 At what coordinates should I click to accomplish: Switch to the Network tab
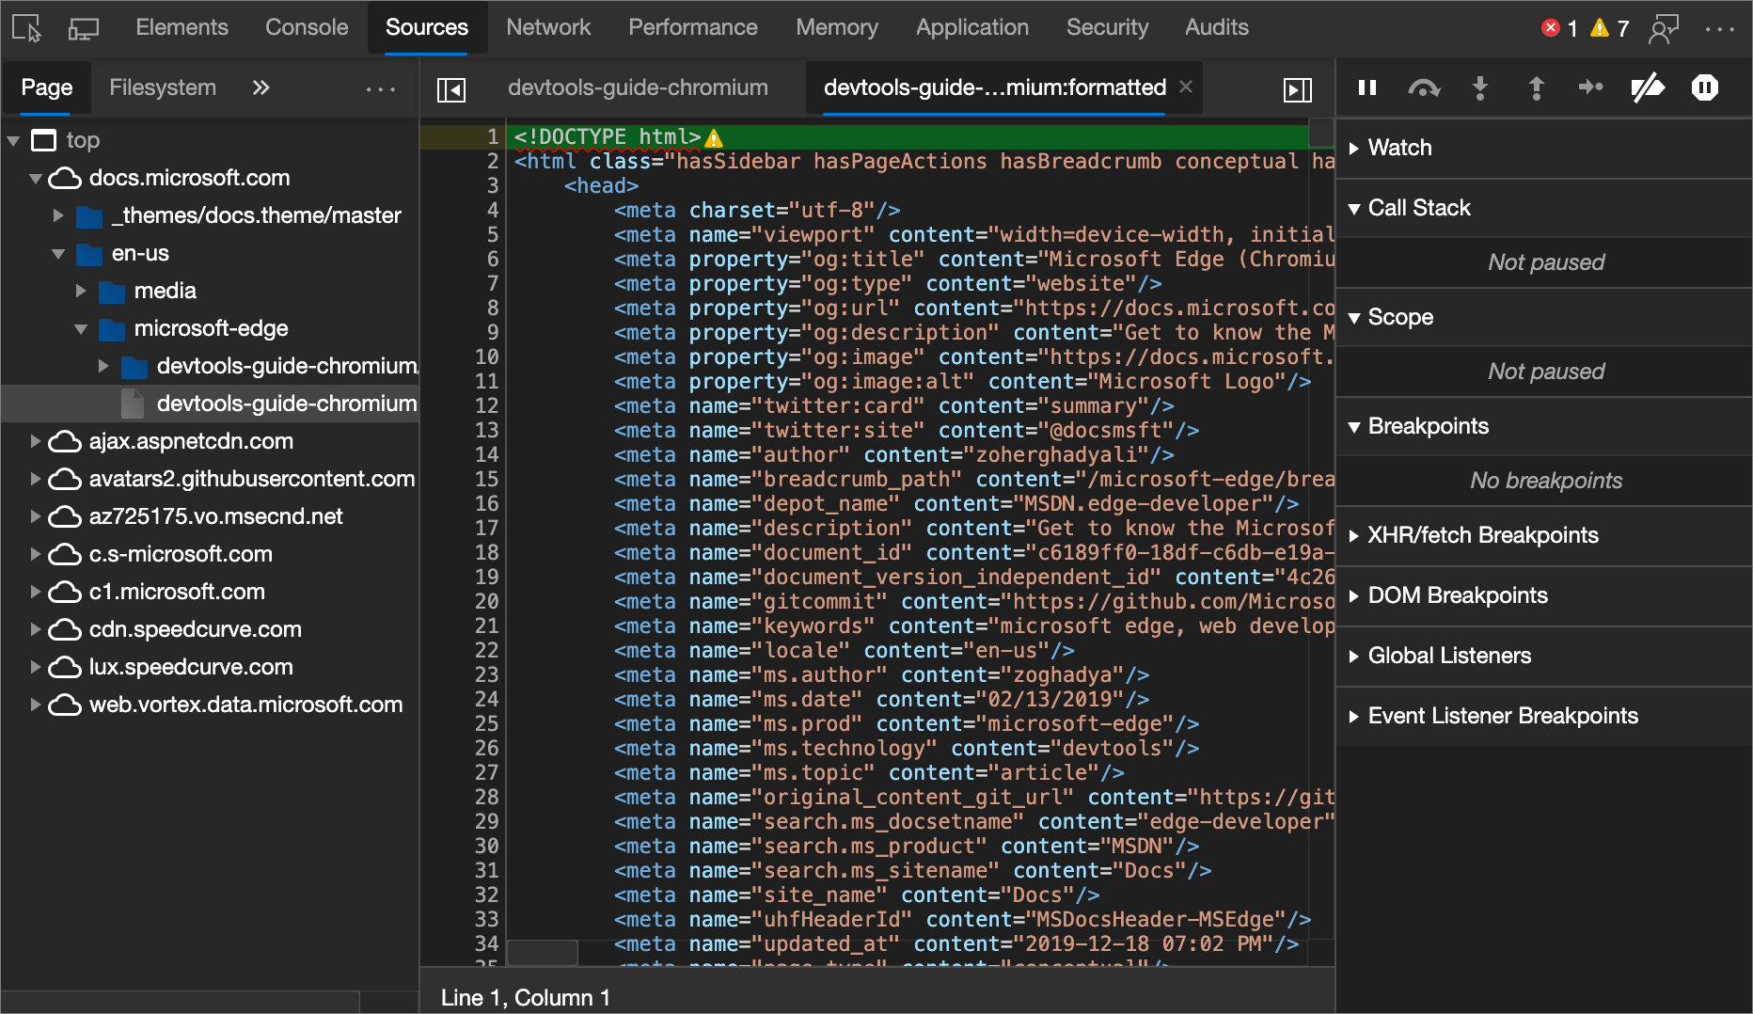(x=548, y=27)
